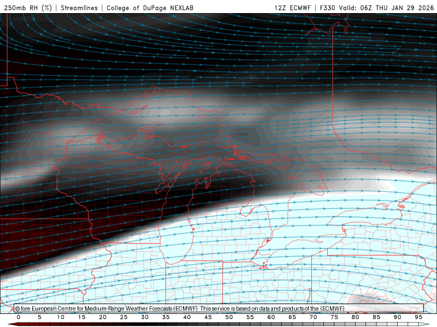Click the 55 value on color scale
Screen dimensions: 437x327
(250, 317)
